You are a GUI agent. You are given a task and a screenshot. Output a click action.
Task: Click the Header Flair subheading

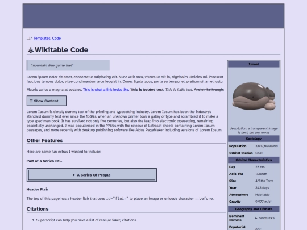[38, 189]
